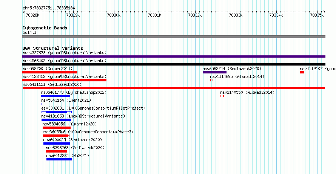Select the purple nsv4327673 variant bar

(174, 56)
